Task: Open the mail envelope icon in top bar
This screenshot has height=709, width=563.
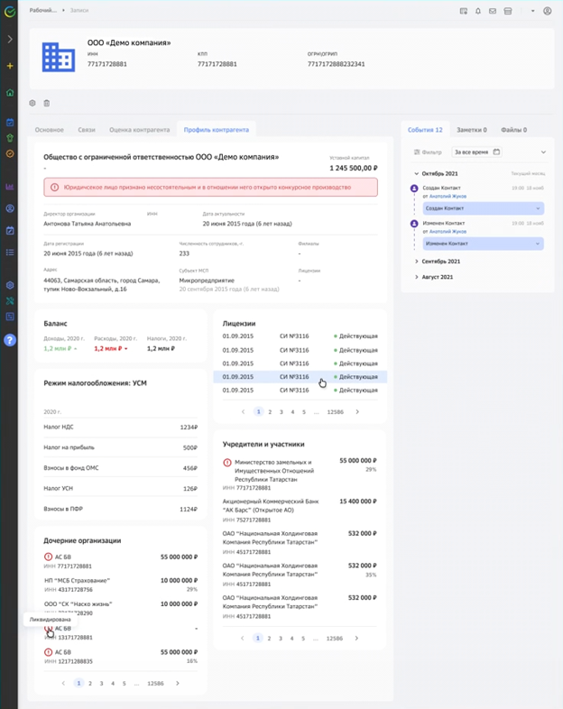Action: click(x=493, y=11)
